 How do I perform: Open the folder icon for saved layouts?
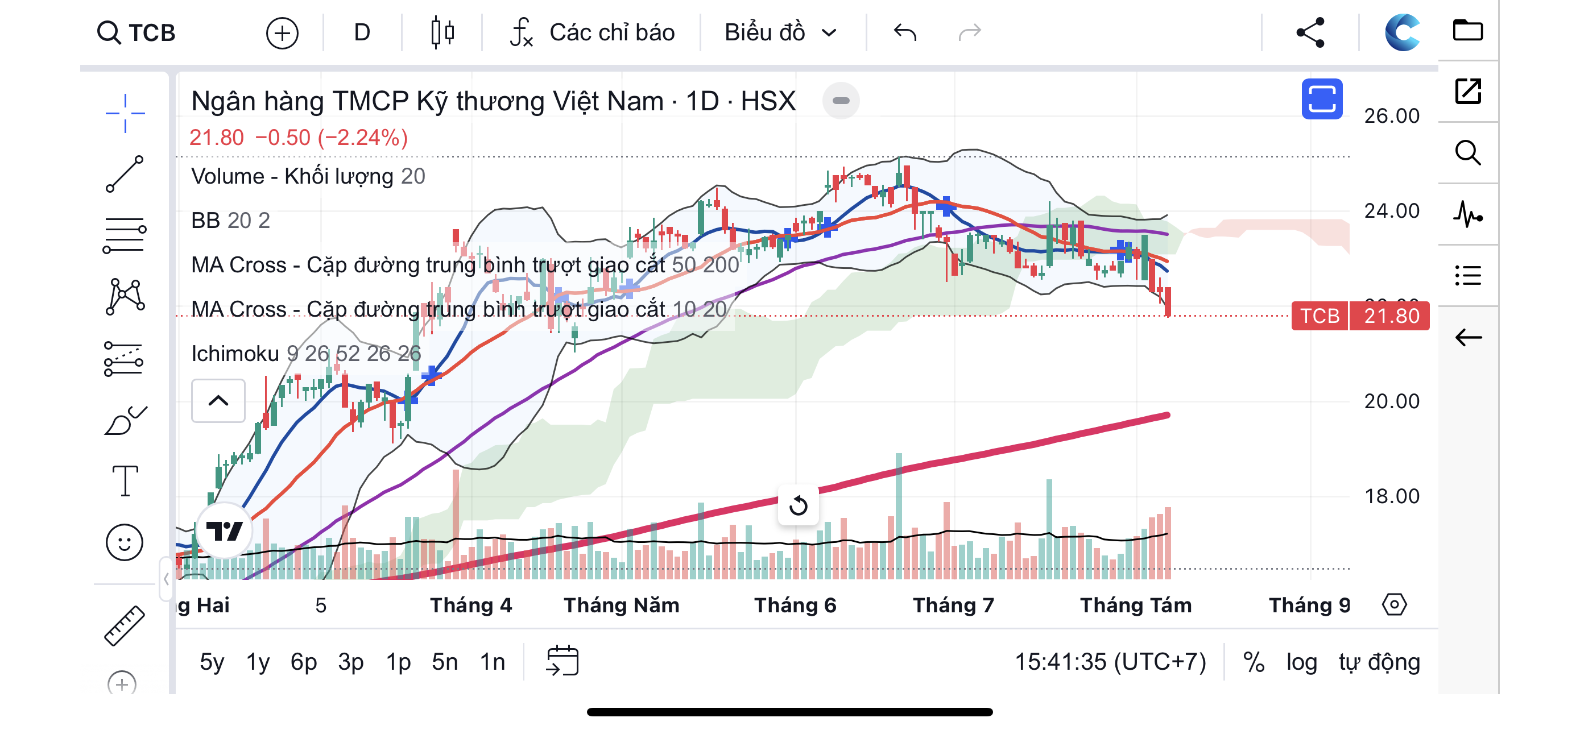click(x=1468, y=30)
